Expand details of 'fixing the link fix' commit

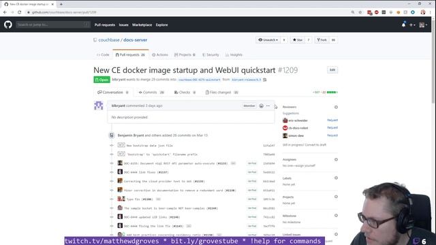click(189, 226)
